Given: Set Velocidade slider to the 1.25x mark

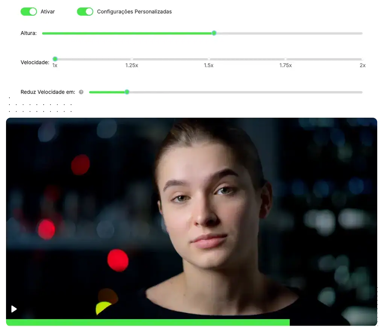Looking at the screenshot, I should [132, 59].
